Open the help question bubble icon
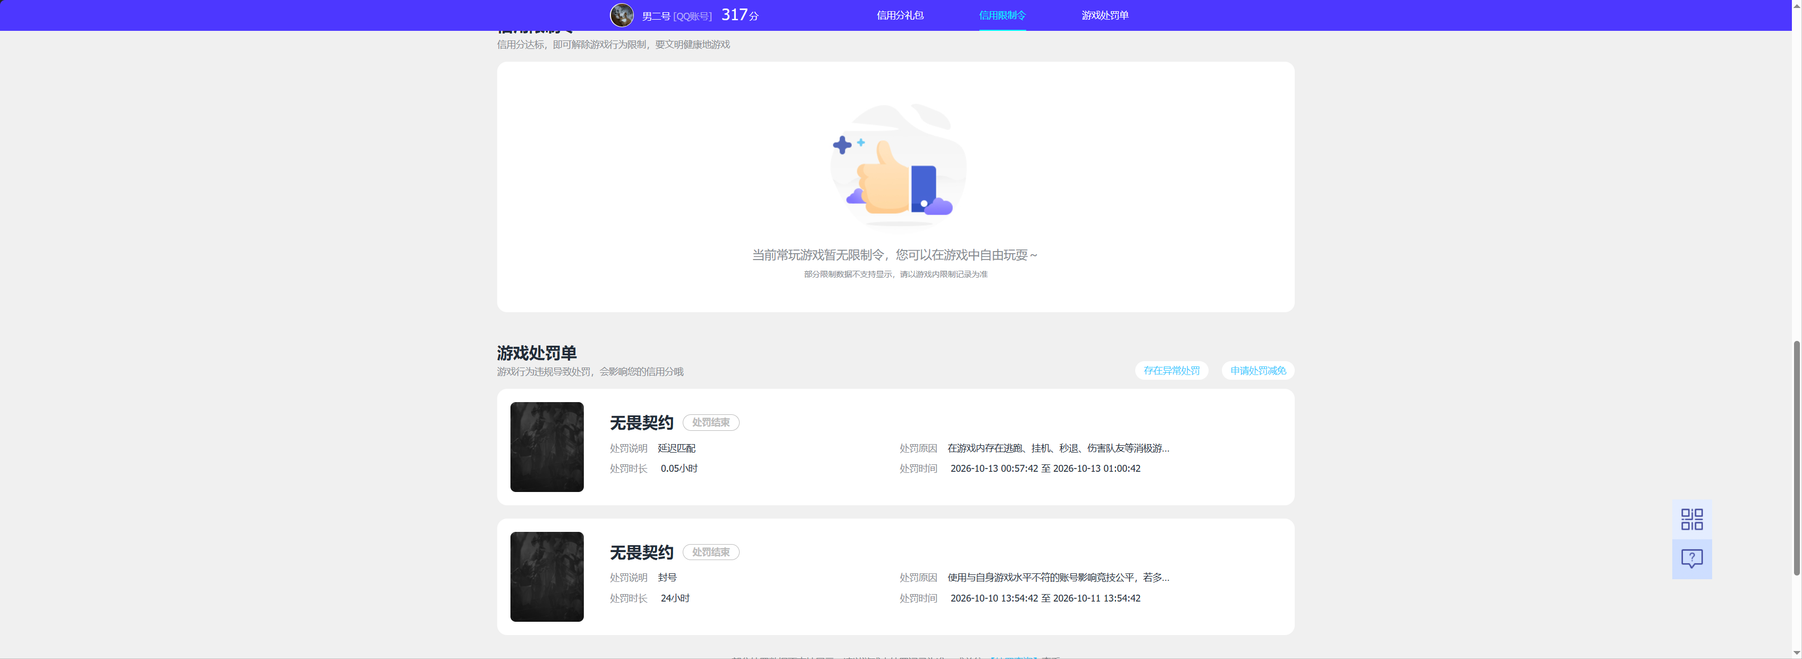The width and height of the screenshot is (1802, 659). (x=1691, y=559)
